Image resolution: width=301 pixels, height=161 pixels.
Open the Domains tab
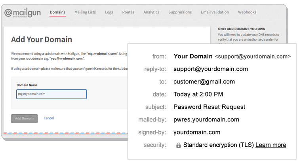57,12
